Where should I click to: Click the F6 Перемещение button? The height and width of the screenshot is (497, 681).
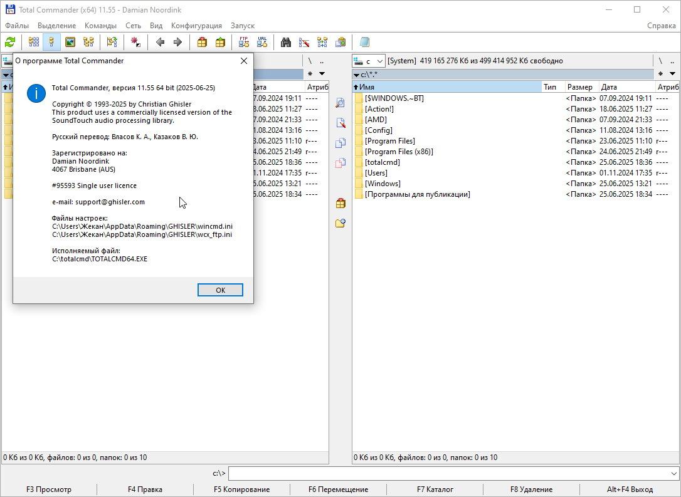339,489
